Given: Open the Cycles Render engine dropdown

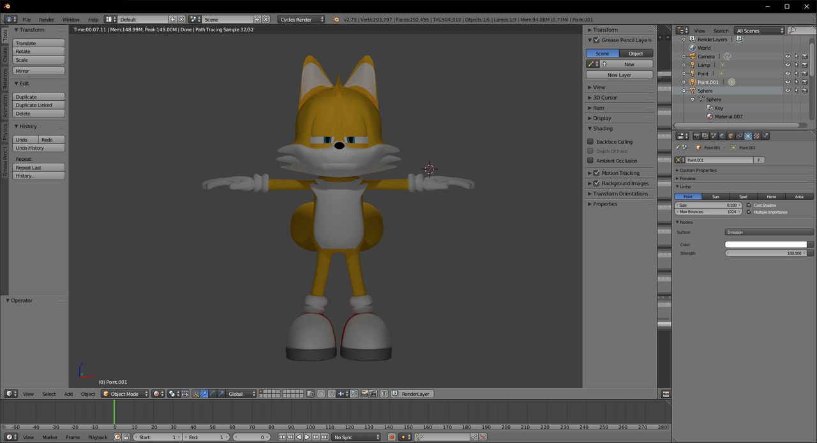Looking at the screenshot, I should click(301, 20).
